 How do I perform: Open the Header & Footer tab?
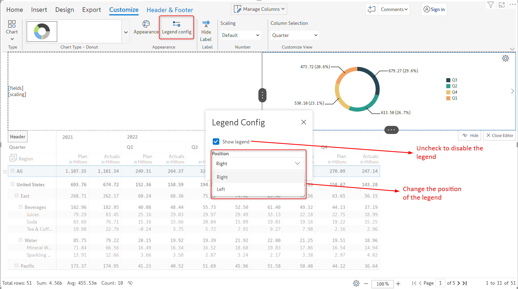pyautogui.click(x=170, y=10)
